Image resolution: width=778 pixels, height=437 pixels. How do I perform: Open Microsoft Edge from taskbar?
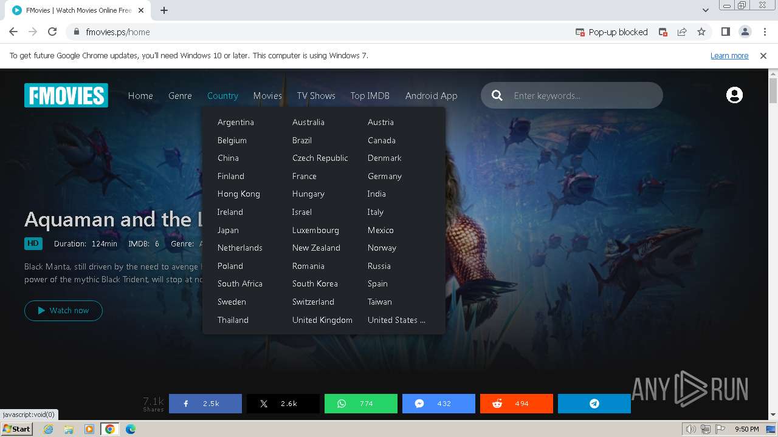tap(131, 429)
